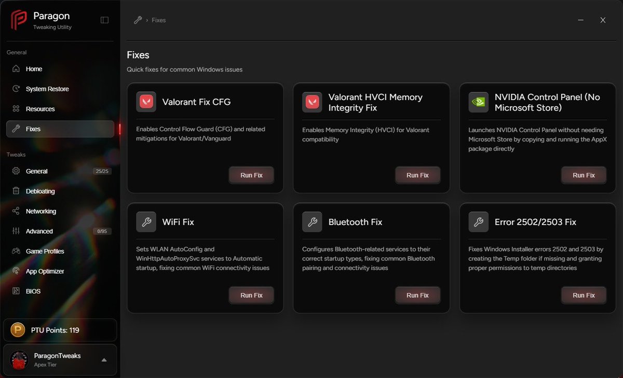The height and width of the screenshot is (378, 623).
Task: Click the Valorant icon on Fix CFG card
Action: 146,102
